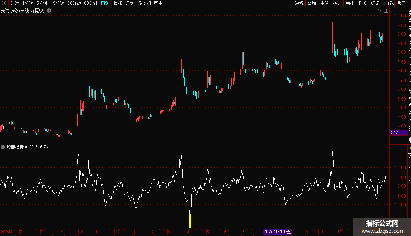Toggle the side panel icon above price axis
411x236 pixels.
pos(386,11)
